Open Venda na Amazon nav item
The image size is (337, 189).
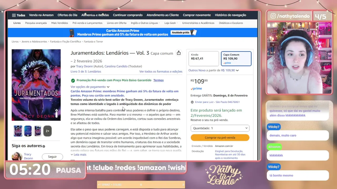click(x=41, y=15)
